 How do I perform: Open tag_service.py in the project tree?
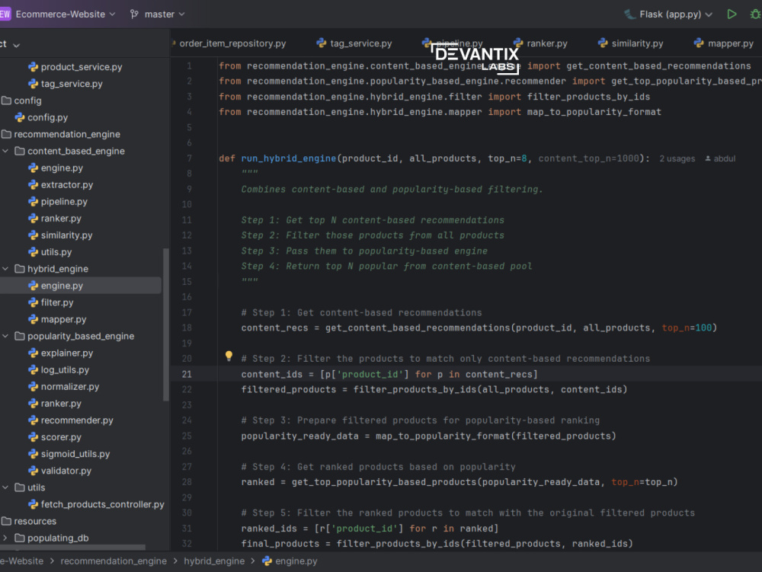(72, 84)
